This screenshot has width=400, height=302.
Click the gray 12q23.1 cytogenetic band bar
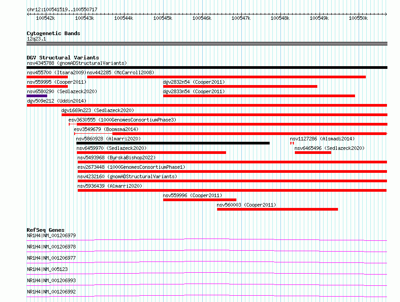[x=207, y=44]
